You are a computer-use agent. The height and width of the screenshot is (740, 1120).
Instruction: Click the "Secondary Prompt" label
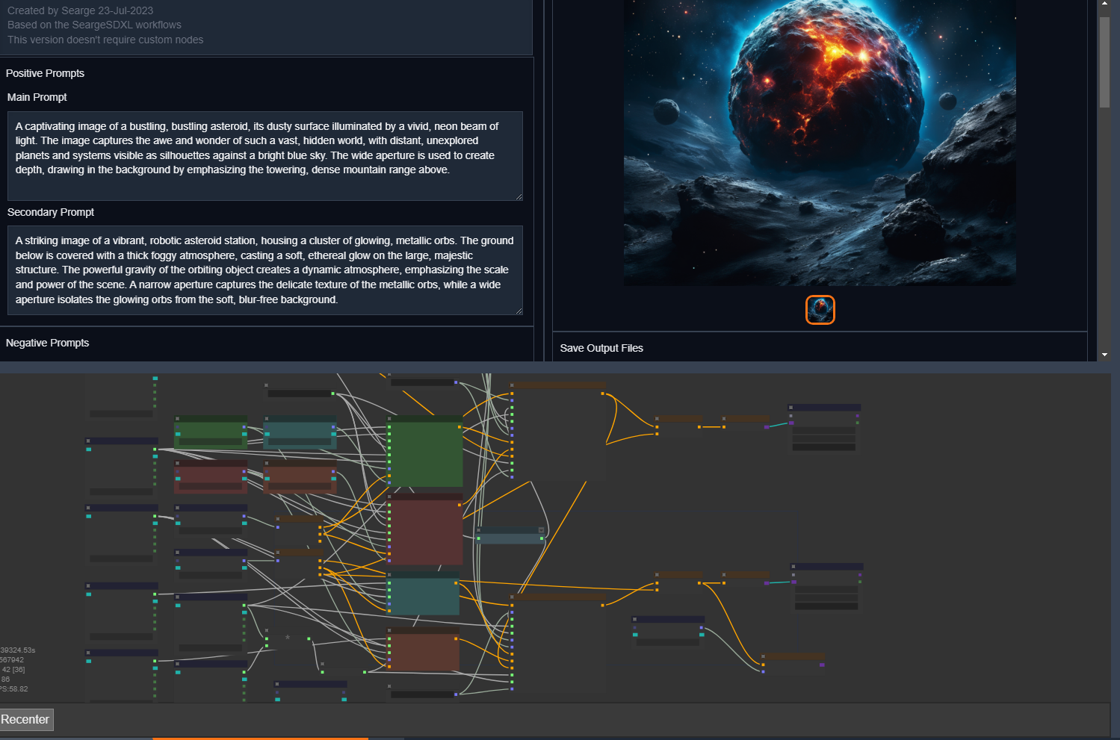51,212
